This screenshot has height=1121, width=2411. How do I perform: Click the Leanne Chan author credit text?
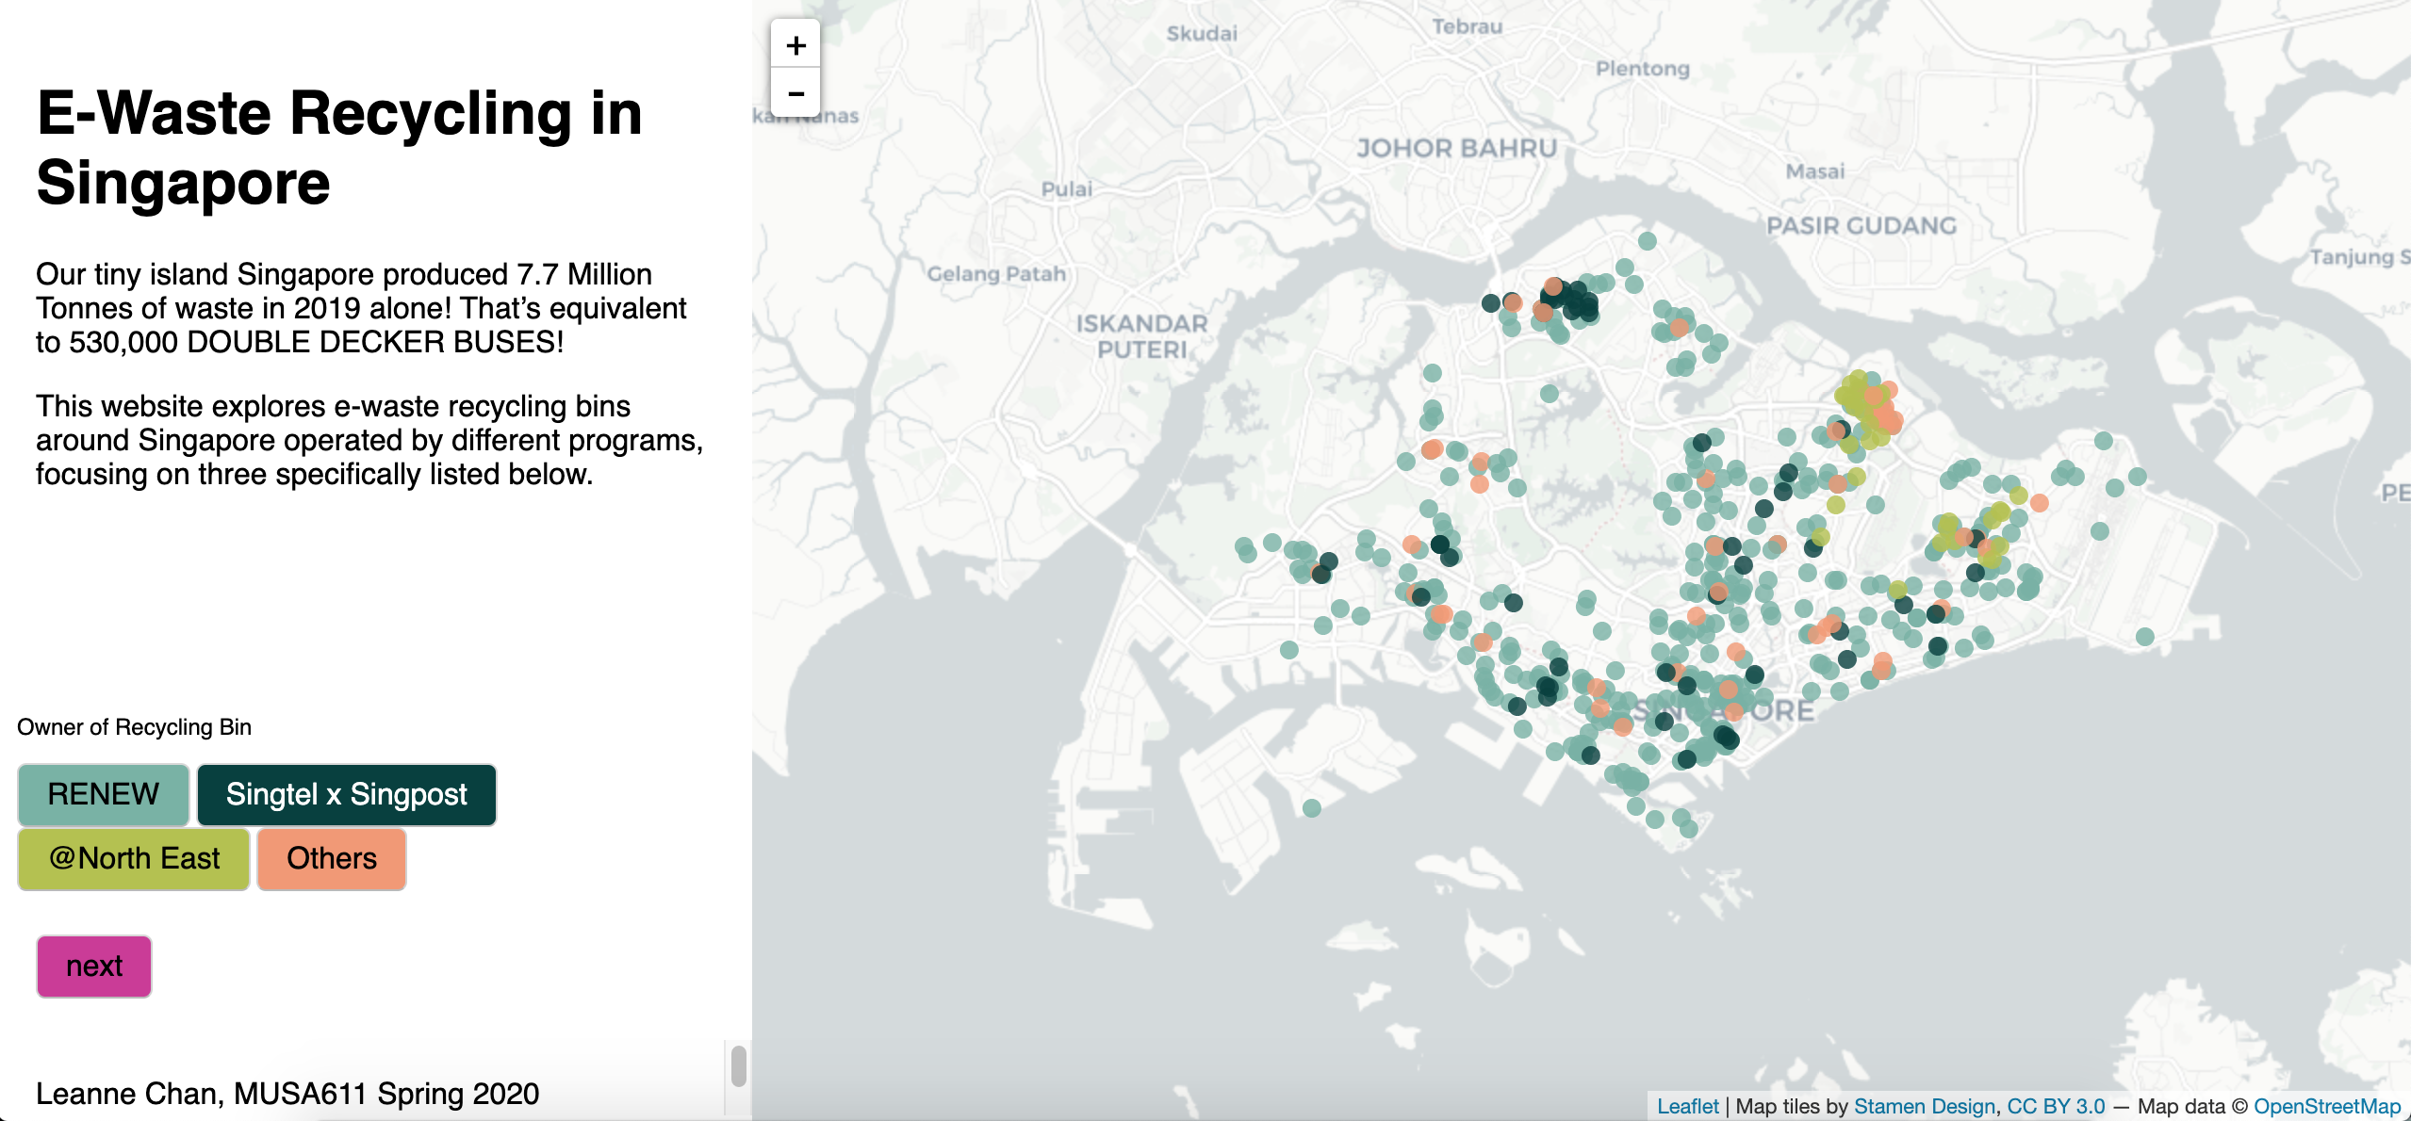pos(287,1094)
